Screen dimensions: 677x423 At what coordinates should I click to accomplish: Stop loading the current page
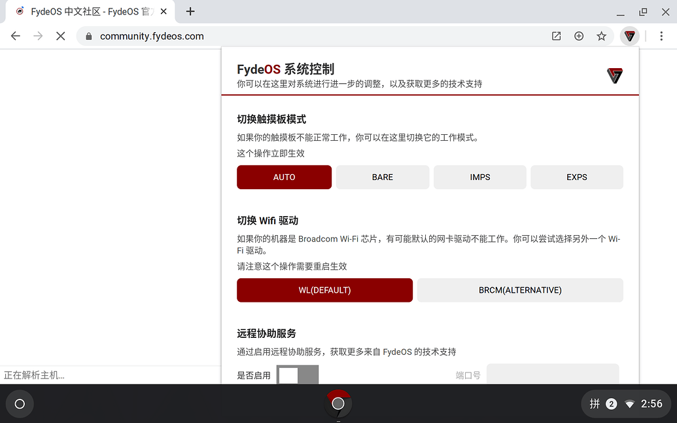coord(60,36)
